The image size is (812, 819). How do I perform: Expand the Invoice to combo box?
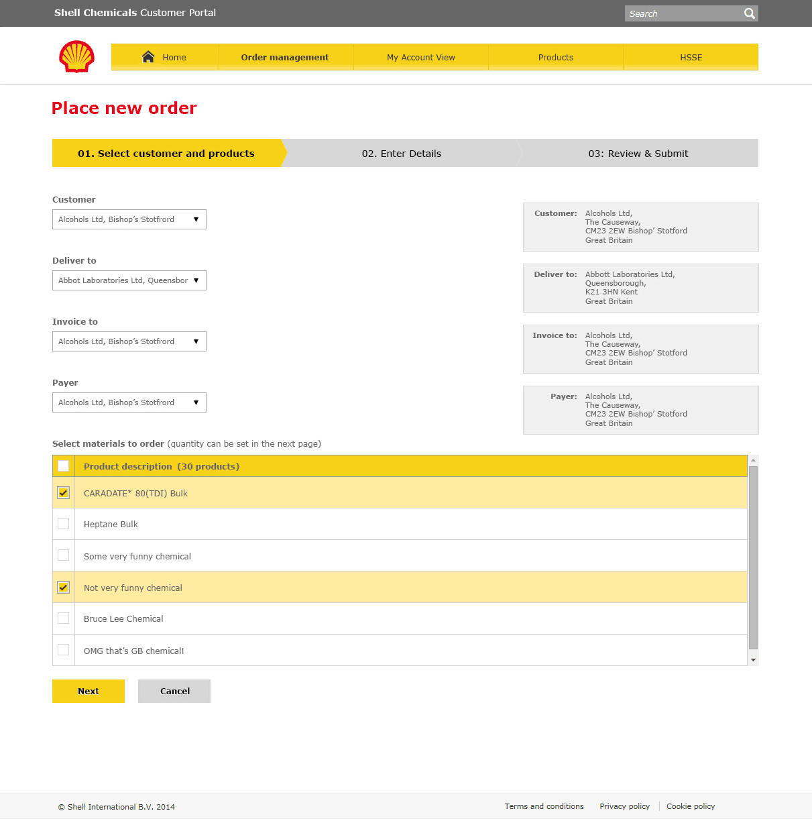tap(129, 341)
